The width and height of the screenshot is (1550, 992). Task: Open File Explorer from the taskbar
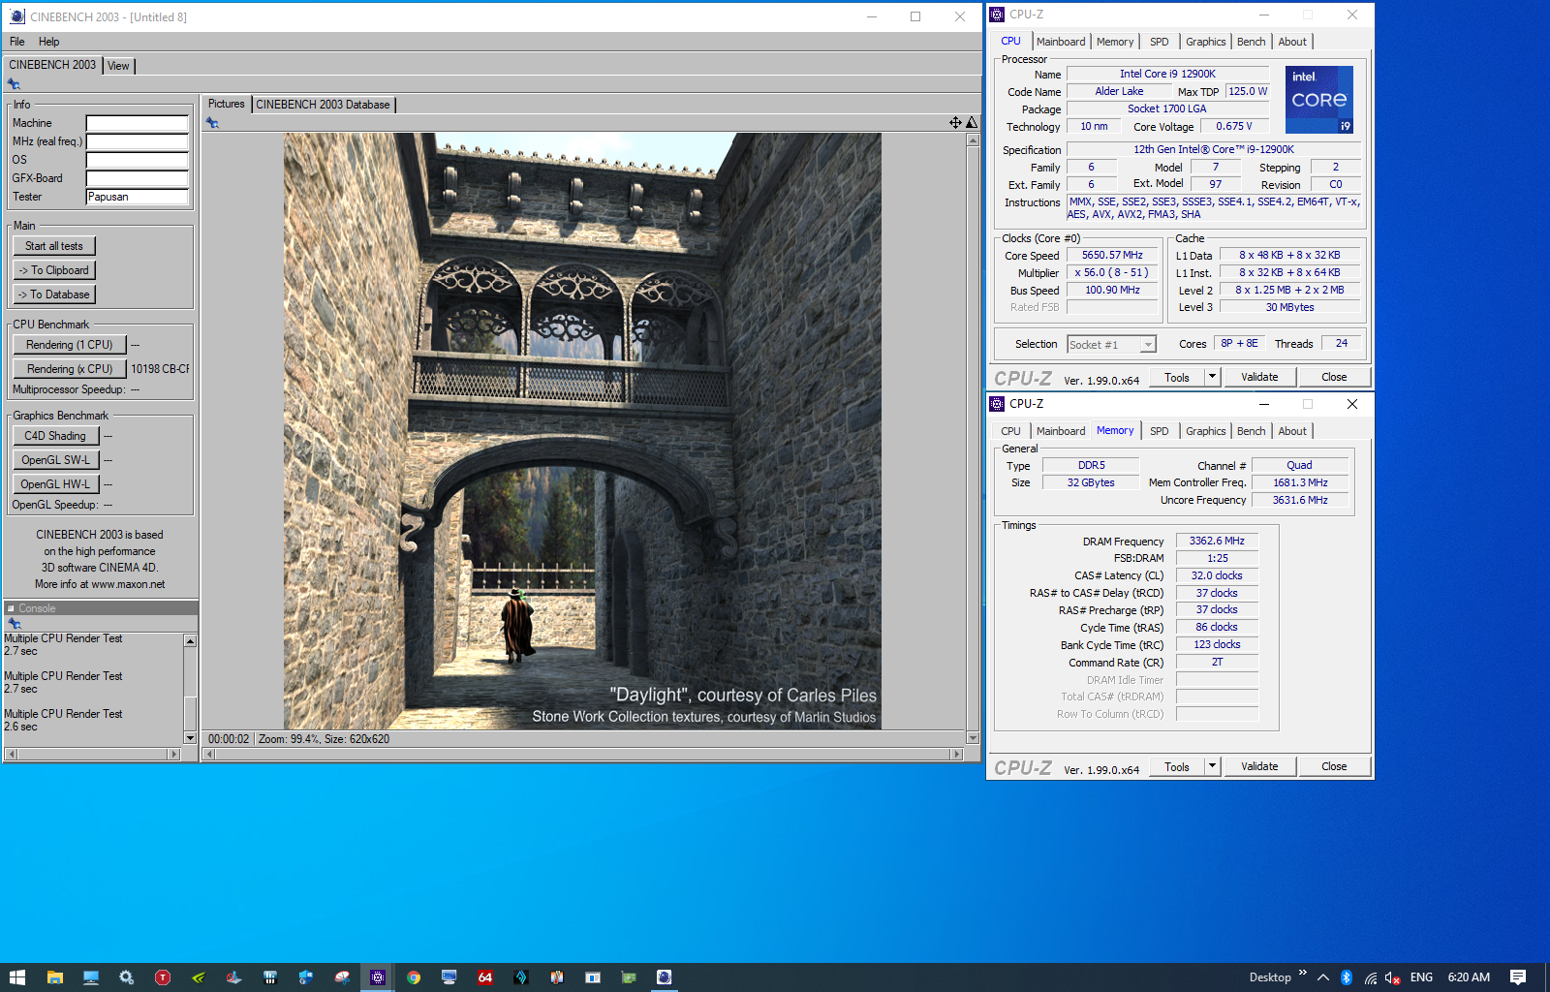click(54, 977)
